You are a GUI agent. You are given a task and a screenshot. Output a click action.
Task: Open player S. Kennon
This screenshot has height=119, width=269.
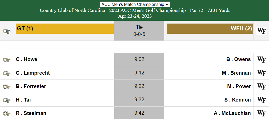pos(238,100)
